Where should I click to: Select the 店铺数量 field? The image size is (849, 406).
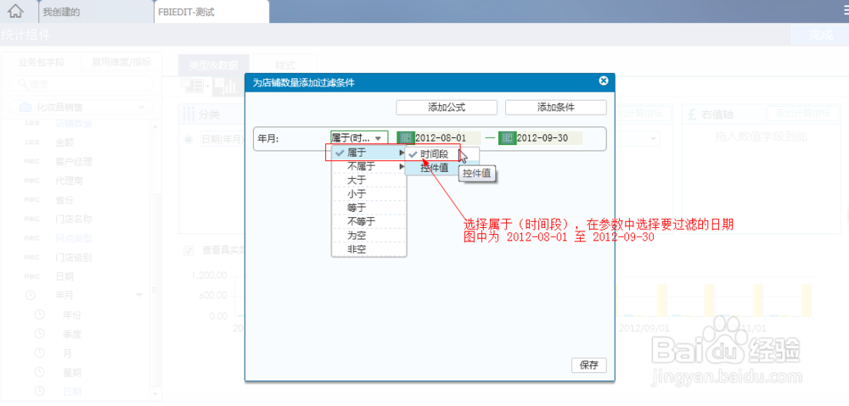pyautogui.click(x=74, y=123)
